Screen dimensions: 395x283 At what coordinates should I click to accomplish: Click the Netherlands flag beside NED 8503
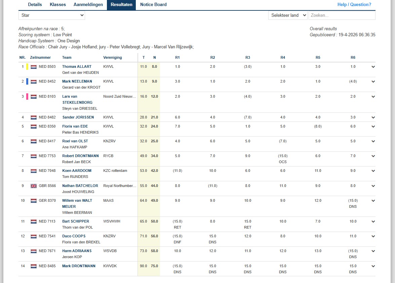(x=34, y=67)
